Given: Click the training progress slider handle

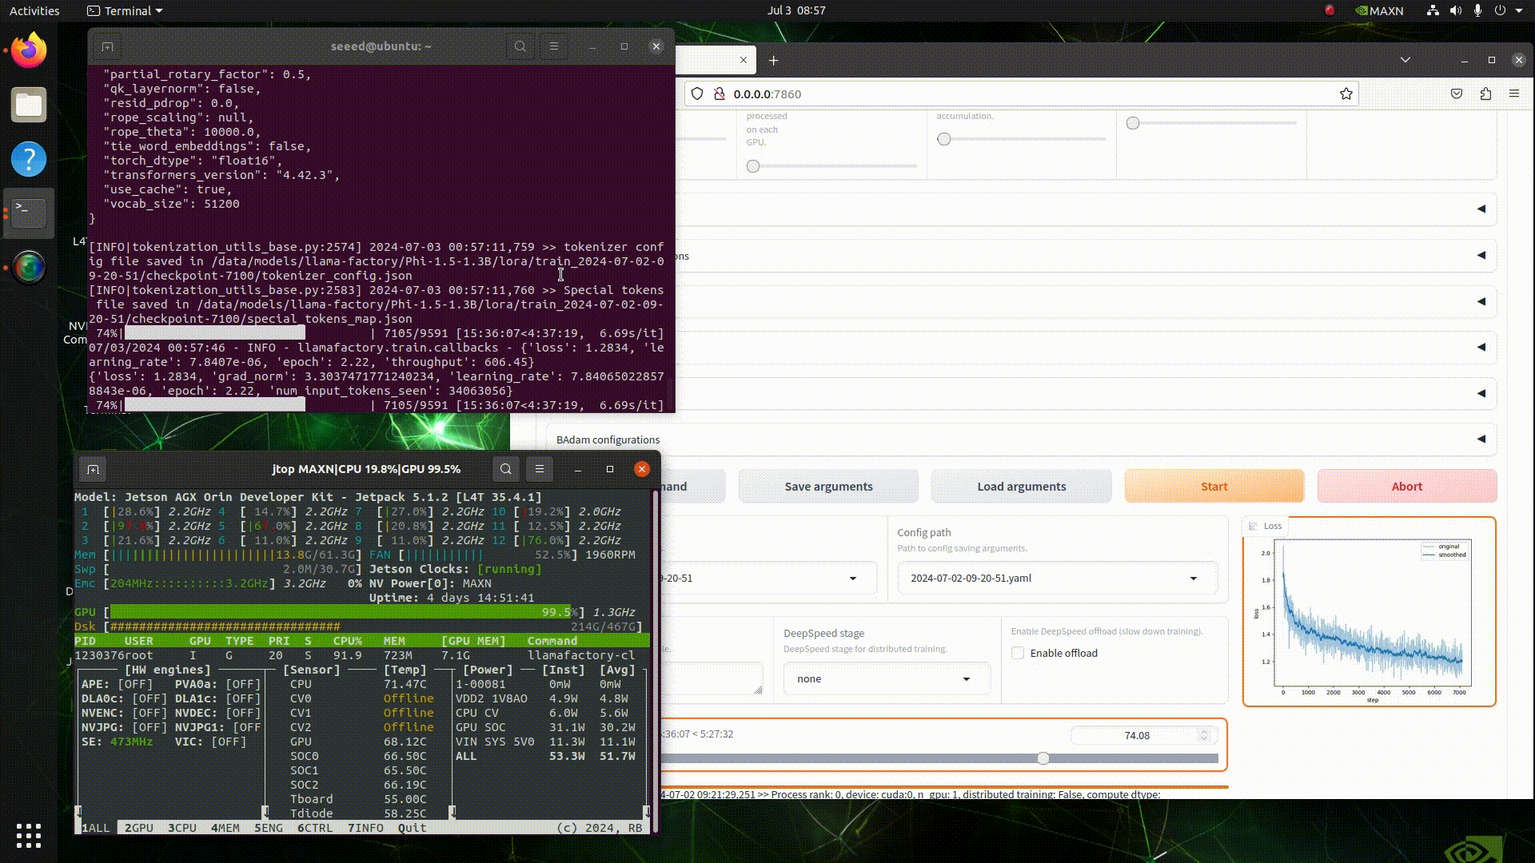Looking at the screenshot, I should 1043,758.
